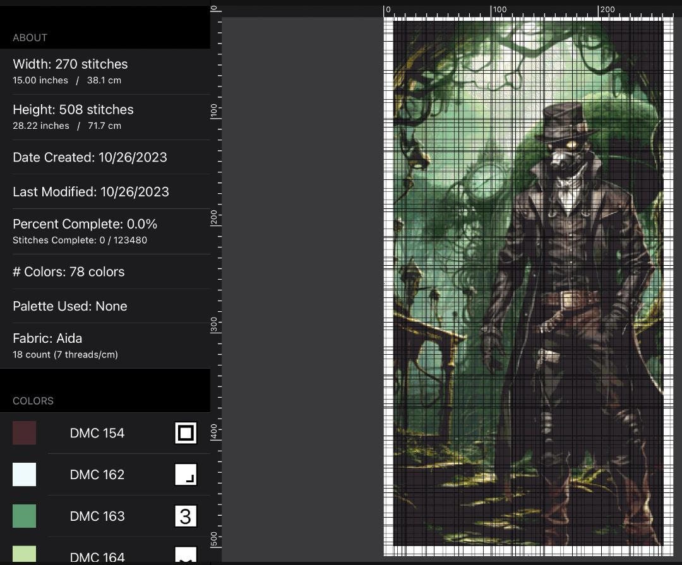Click the Last Modified row
682x565 pixels.
(x=105, y=191)
